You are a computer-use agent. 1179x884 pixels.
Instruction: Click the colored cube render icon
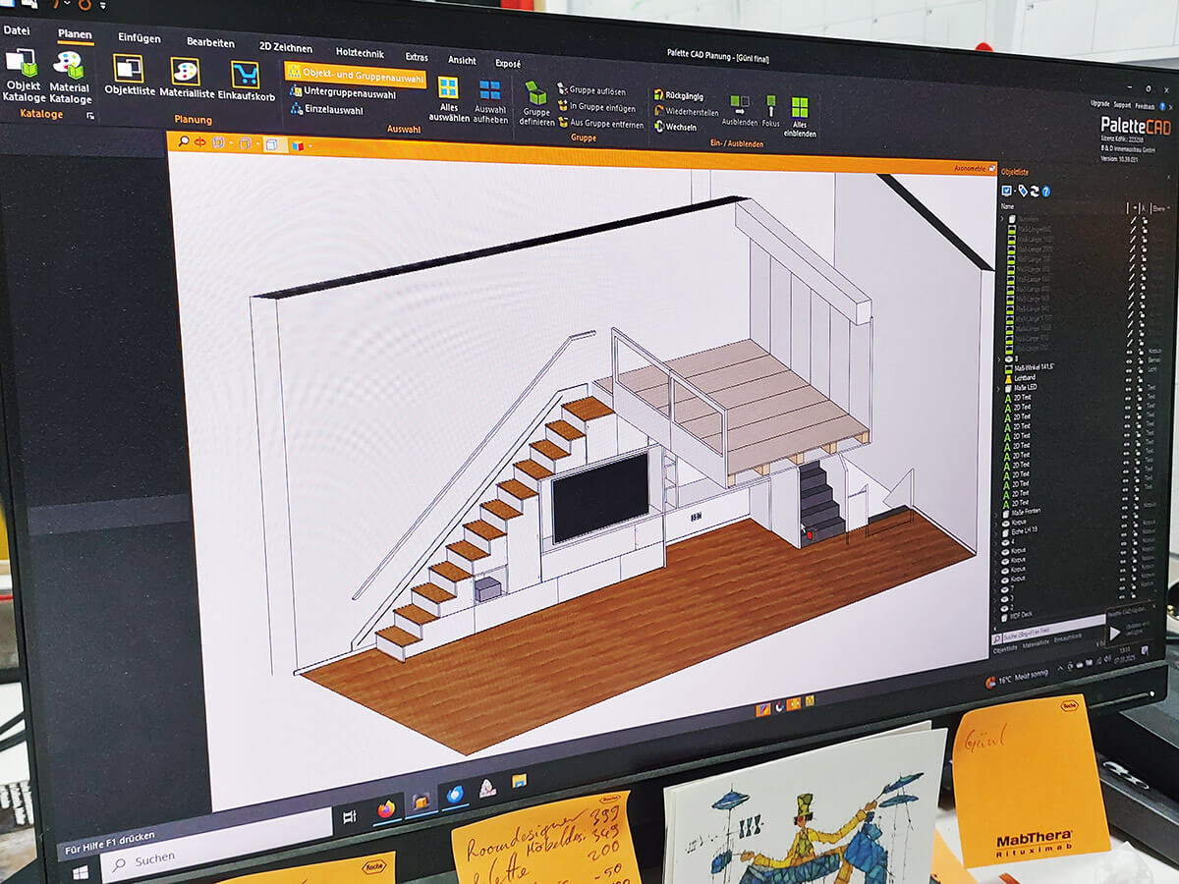click(x=297, y=145)
